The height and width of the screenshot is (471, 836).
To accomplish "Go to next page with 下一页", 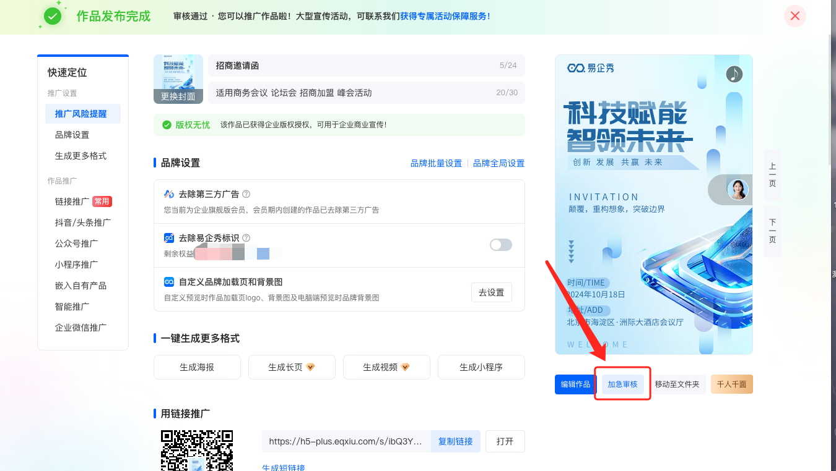I will (772, 231).
